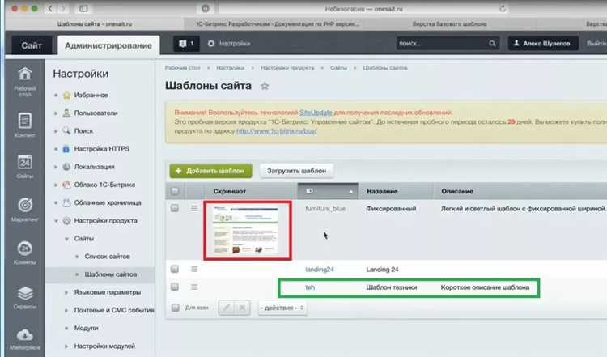
Task: Open the Маркетинг target icon
Action: pyautogui.click(x=25, y=205)
